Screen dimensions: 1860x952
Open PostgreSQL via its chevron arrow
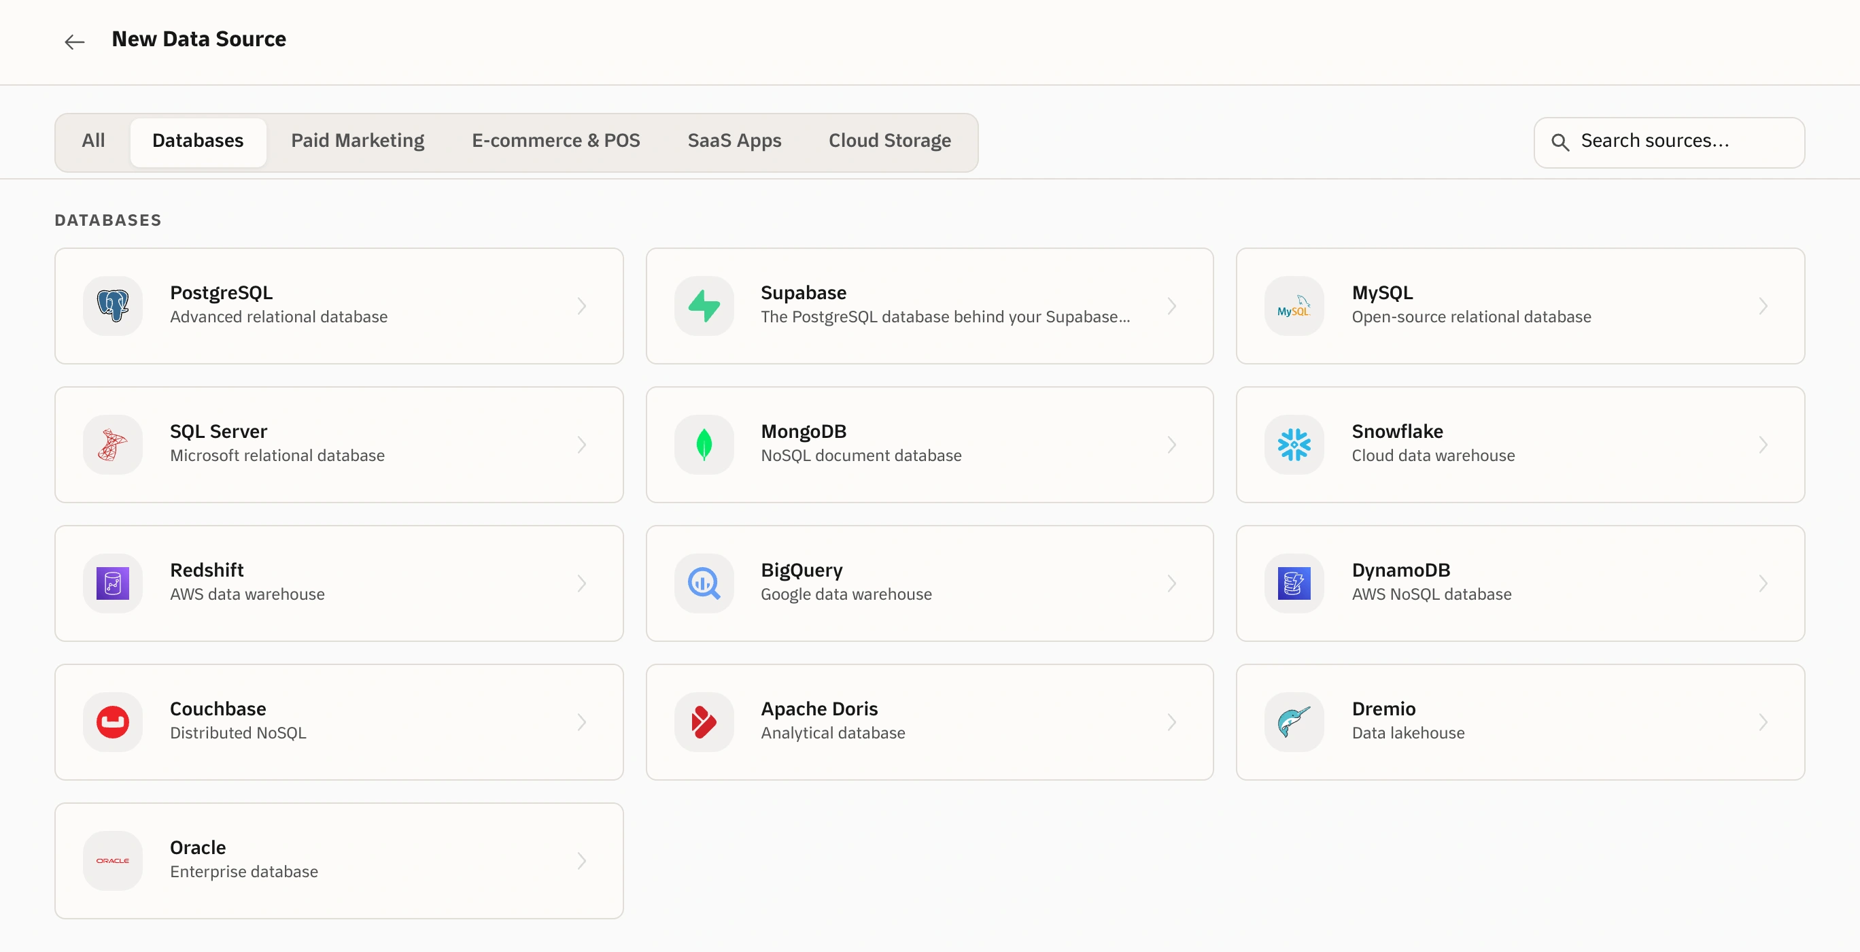(582, 305)
